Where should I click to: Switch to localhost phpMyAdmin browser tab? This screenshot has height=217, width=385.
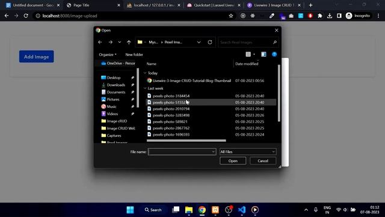154,5
